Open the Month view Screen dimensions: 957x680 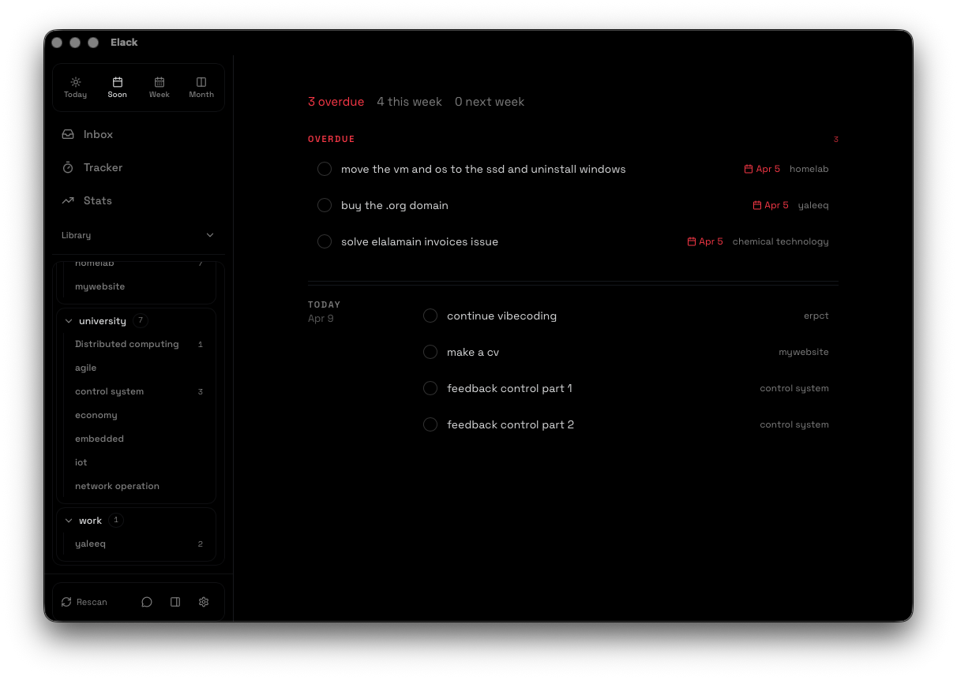(x=201, y=87)
